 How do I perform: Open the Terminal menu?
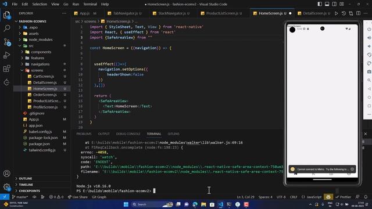[90, 4]
